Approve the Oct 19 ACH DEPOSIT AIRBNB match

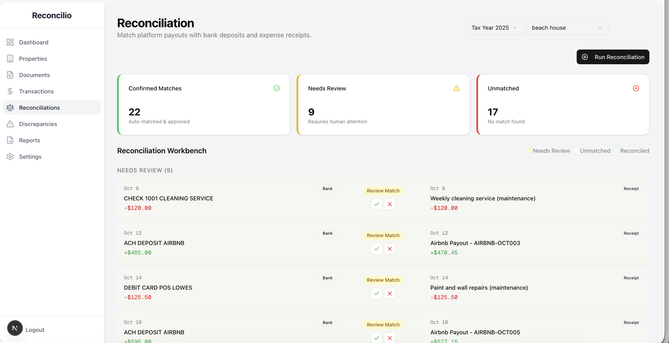click(x=377, y=338)
